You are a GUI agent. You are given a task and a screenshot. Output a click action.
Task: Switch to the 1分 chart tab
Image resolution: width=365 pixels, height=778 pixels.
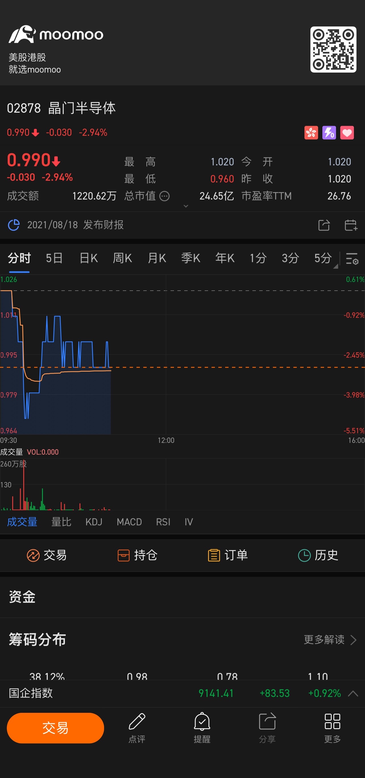[x=258, y=258]
